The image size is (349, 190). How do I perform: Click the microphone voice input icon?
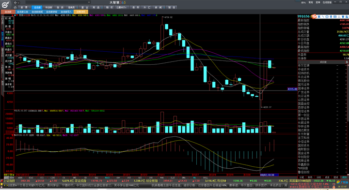tap(331, 16)
